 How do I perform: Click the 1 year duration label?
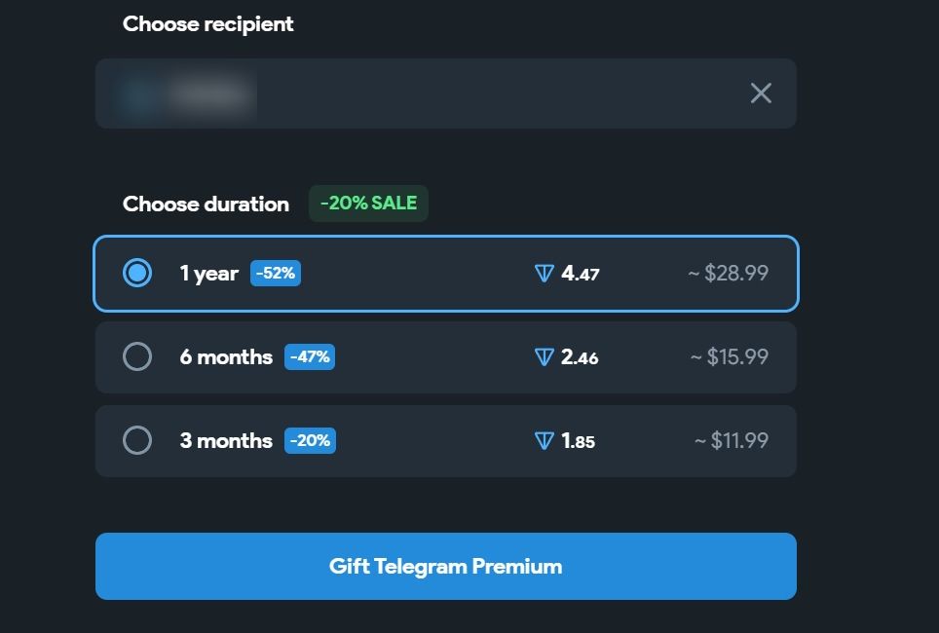[208, 274]
